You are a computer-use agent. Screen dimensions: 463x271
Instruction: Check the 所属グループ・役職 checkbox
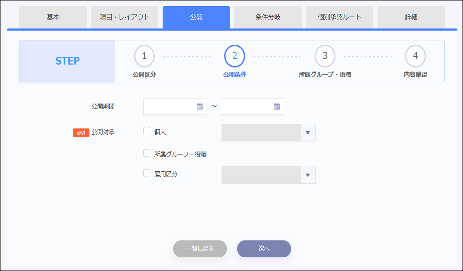coord(147,153)
